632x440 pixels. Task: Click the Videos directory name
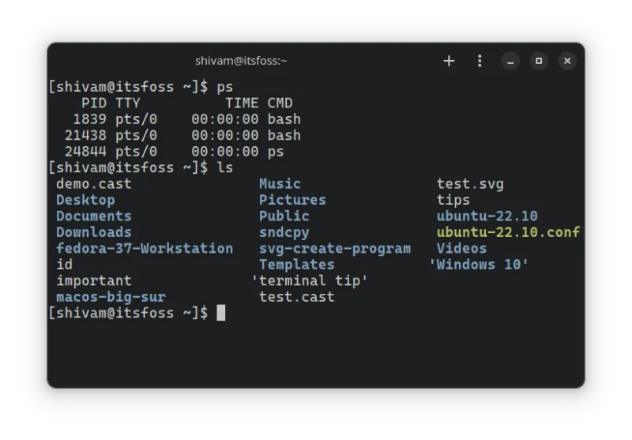coord(462,249)
